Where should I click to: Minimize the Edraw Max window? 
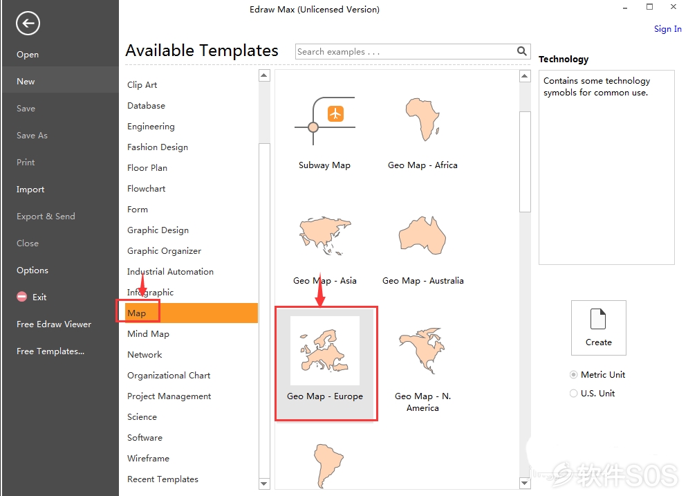pyautogui.click(x=625, y=8)
